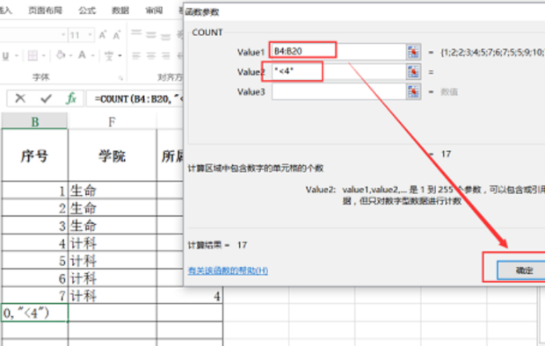
Task: Click 计科 cell in row 7
Action: [x=113, y=296]
